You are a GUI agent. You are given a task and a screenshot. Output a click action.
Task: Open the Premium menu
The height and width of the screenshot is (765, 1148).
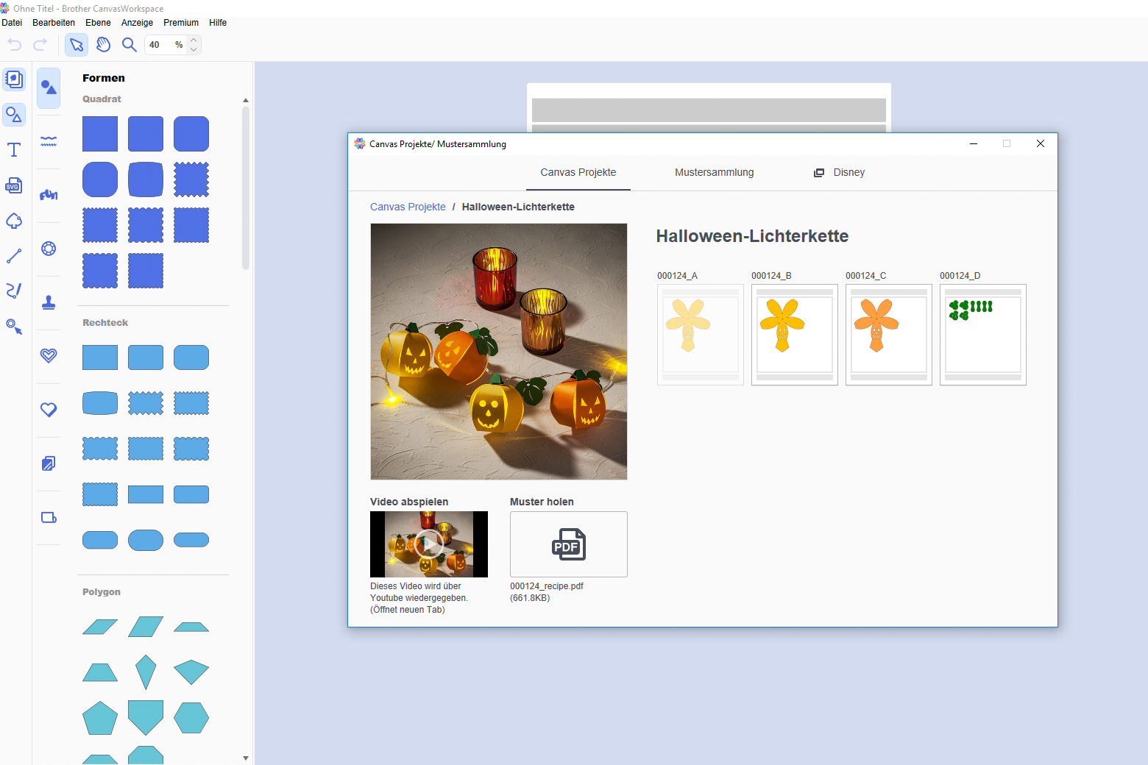(181, 23)
